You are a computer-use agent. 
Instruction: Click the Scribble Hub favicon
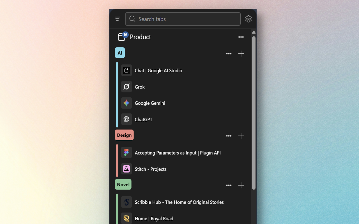(x=126, y=202)
